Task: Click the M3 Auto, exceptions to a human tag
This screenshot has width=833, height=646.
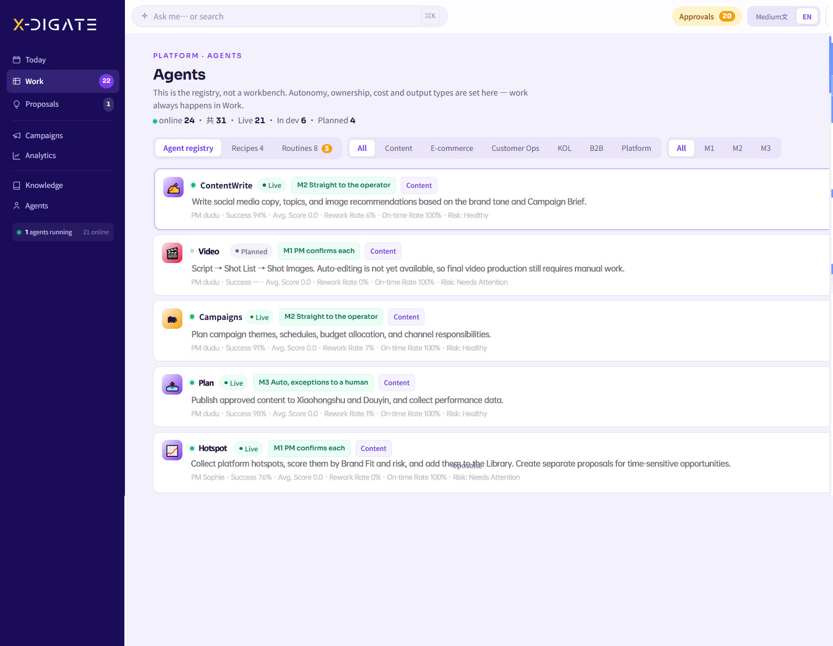Action: 313,382
